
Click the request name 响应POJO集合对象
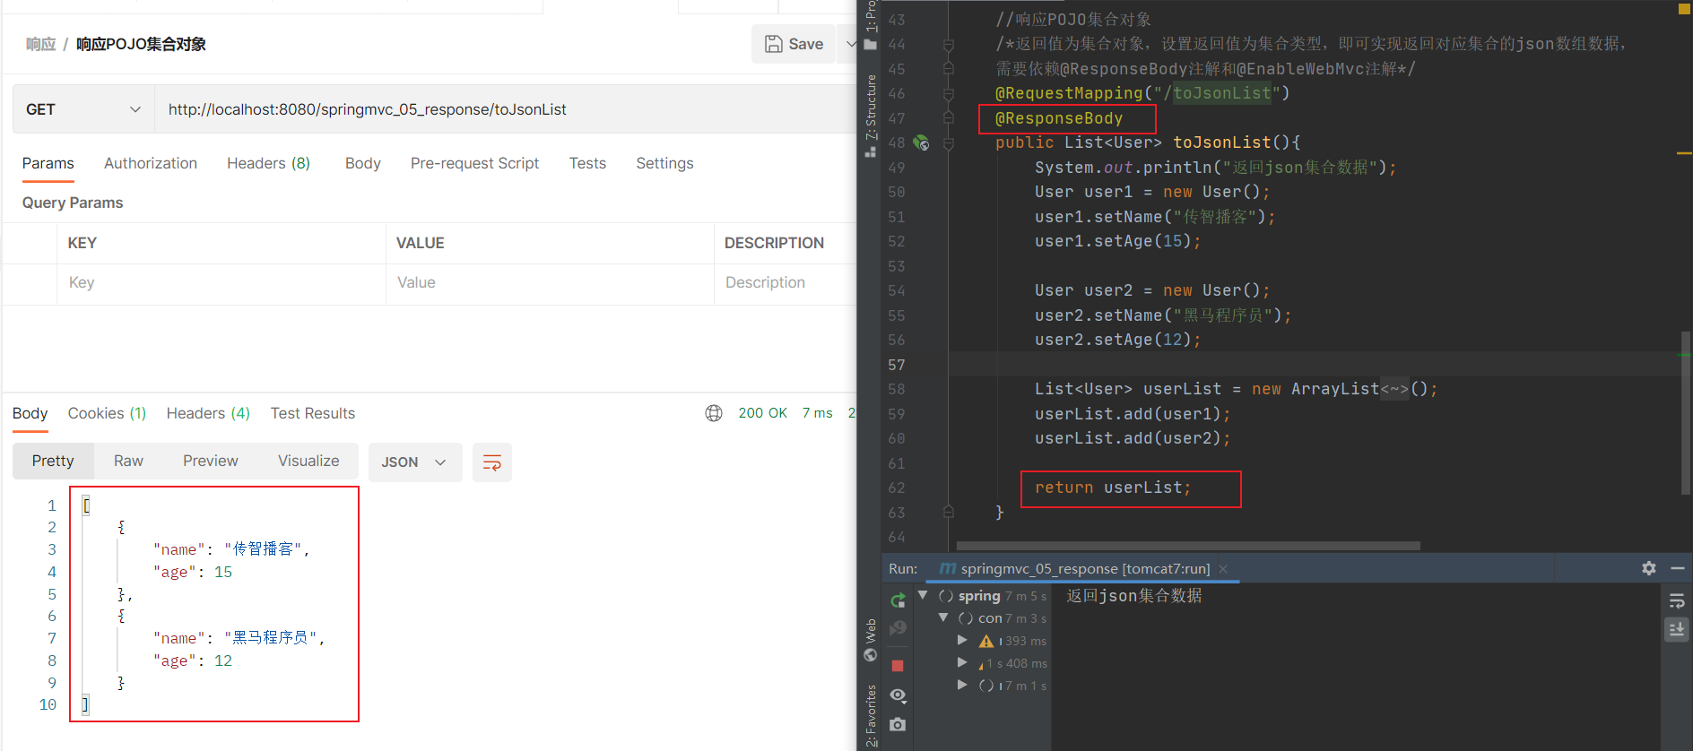[141, 44]
